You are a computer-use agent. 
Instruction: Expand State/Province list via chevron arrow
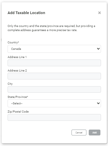point(98,103)
